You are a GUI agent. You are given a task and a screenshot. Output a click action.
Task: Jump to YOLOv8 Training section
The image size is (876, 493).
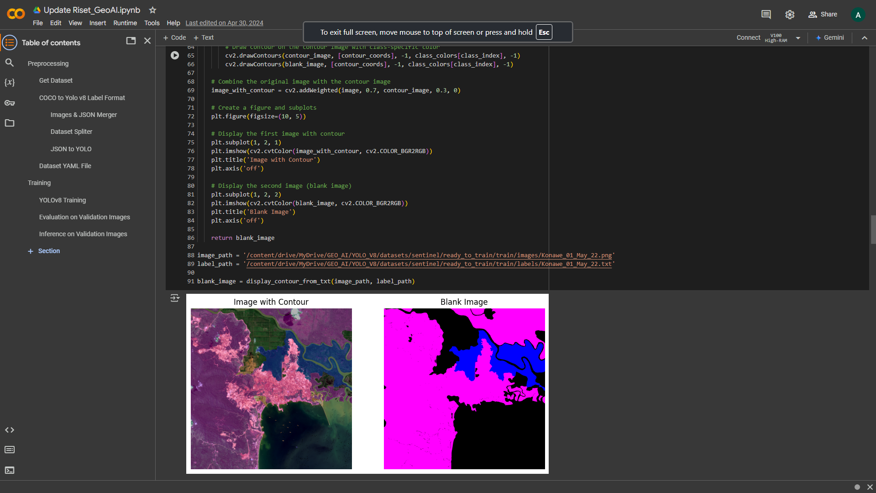63,200
